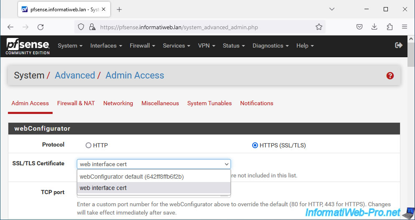Reload the page with the refresh icon
This screenshot has width=415, height=220.
[40, 27]
